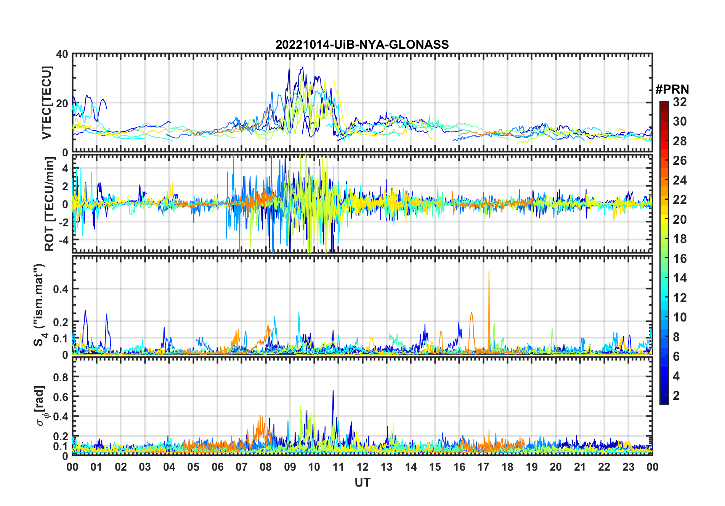The height and width of the screenshot is (506, 725).
Task: Click the plot title 20221014-UiB-NYA-GLONASS
Action: (x=362, y=45)
